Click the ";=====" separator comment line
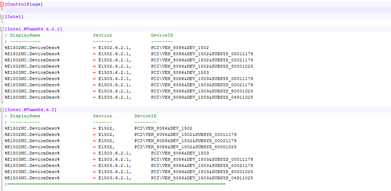Image resolution: width=391 pixels, height=191 pixels. coord(115,184)
